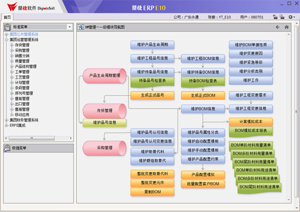
Task: Open the 标准菜单 dropdown arrow
Action: tap(70, 27)
